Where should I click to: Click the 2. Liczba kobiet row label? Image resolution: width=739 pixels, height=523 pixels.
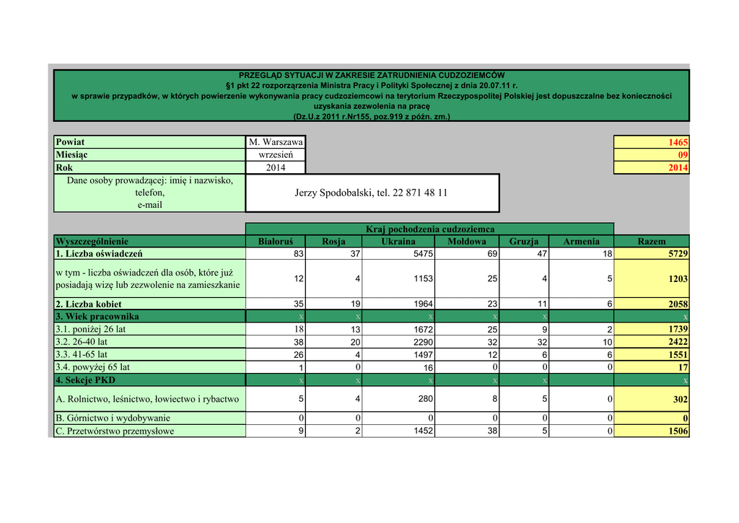coord(149,304)
